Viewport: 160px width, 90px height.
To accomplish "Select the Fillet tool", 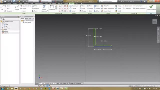I will [34, 6].
